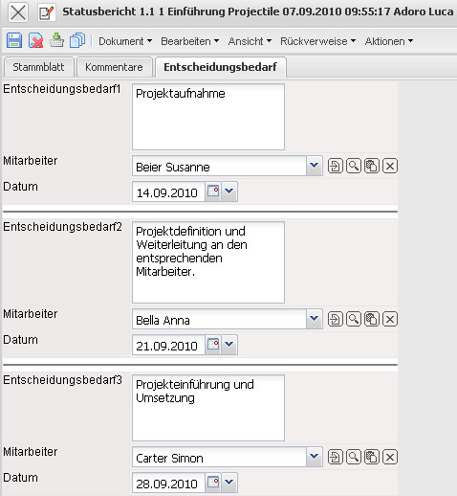
Task: Open calendar picker for date 14.09.2010
Action: point(213,192)
